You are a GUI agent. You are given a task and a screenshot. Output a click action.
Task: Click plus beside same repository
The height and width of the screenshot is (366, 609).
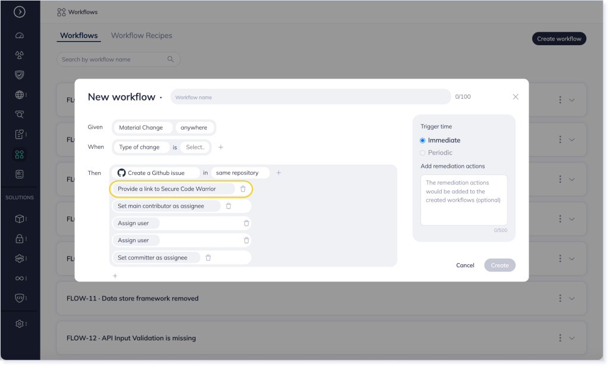tap(278, 173)
